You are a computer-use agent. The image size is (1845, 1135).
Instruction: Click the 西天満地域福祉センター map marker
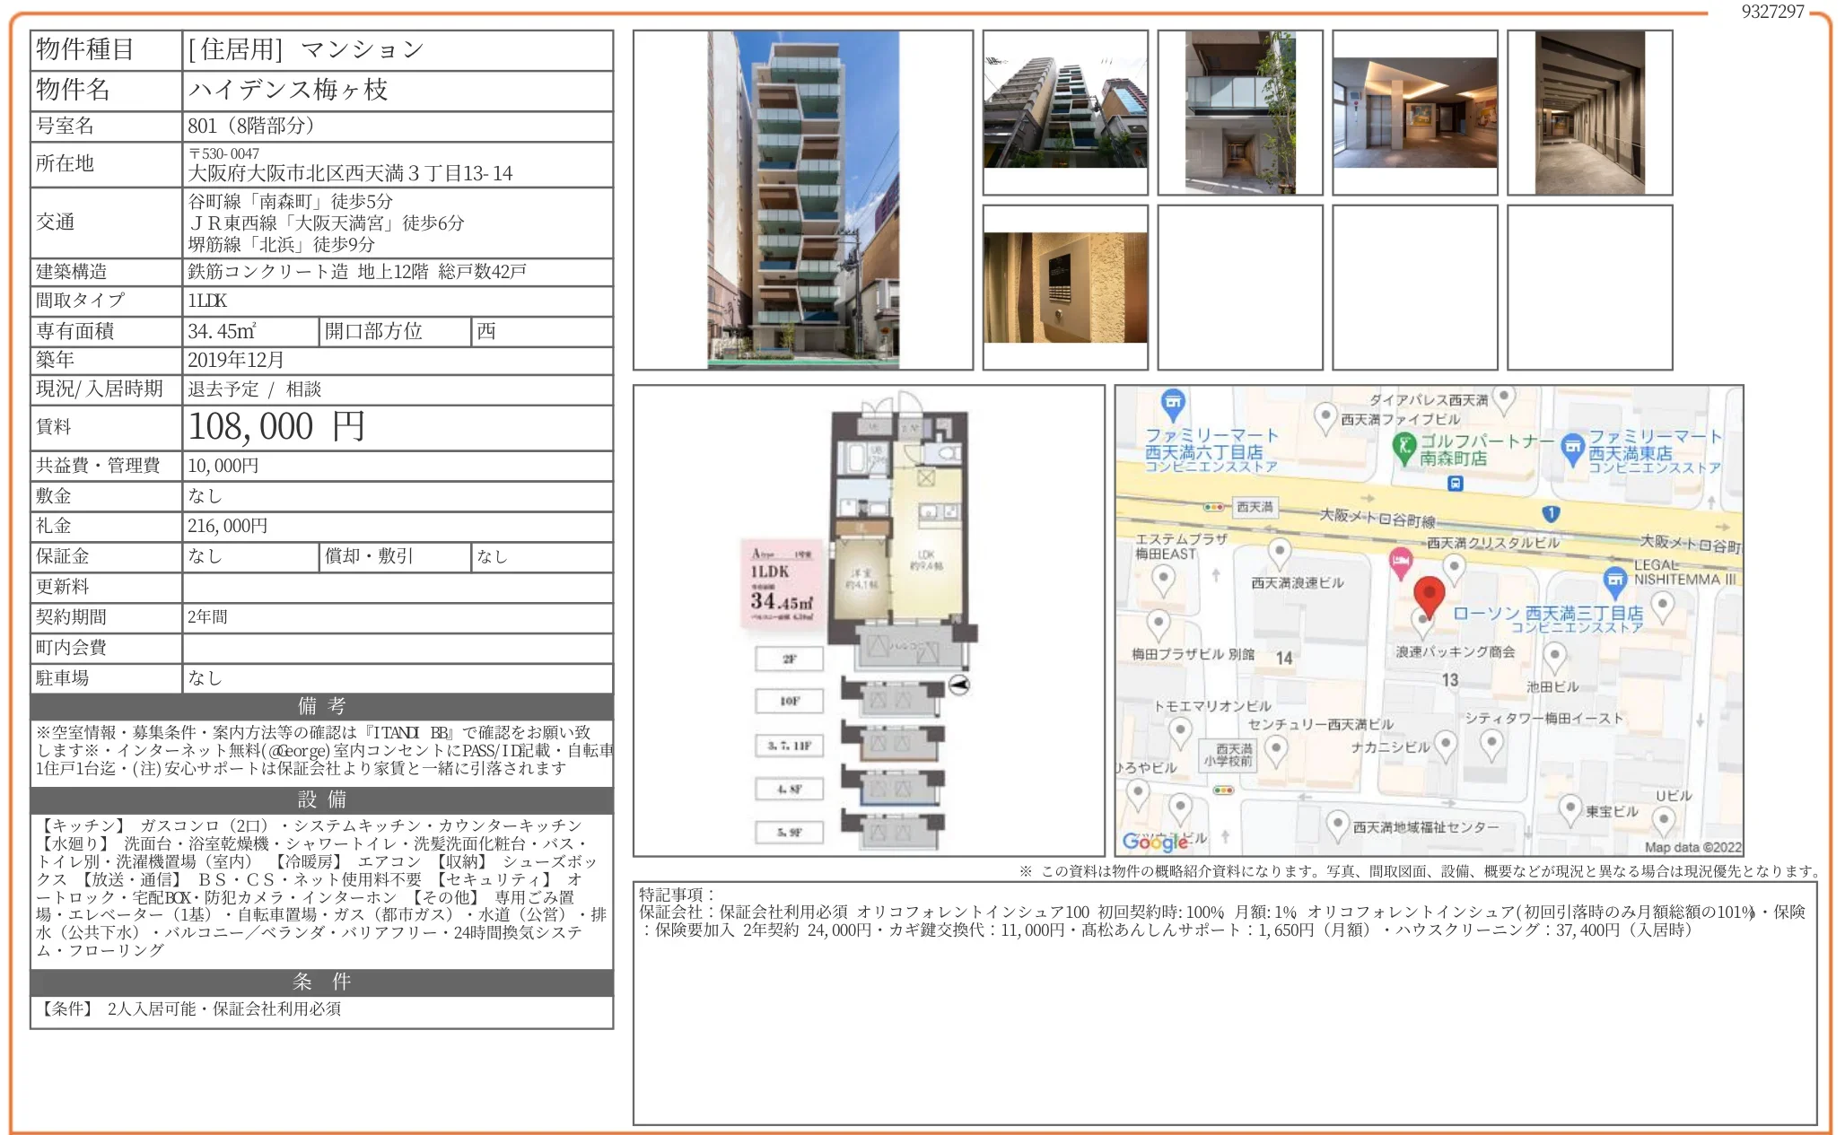[x=1337, y=824]
